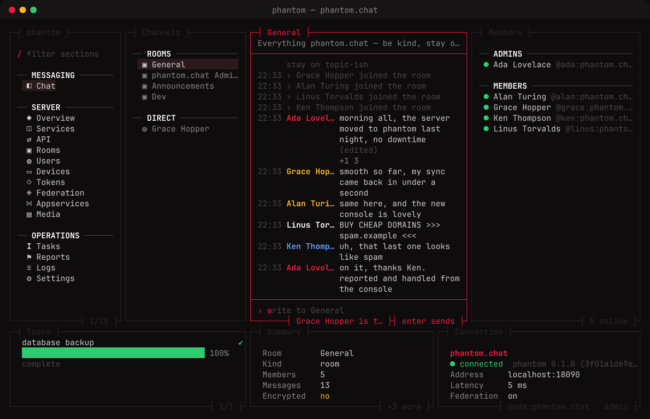Focus the filter sections field
The image size is (650, 419).
pos(63,54)
